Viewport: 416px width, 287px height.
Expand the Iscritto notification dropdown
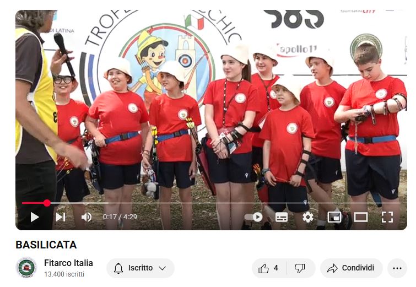coord(140,268)
